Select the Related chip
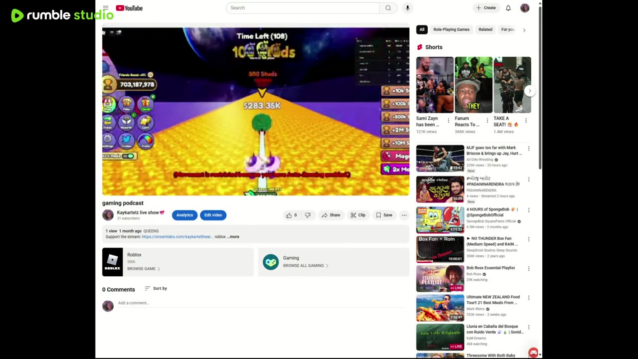The image size is (638, 359). (485, 29)
